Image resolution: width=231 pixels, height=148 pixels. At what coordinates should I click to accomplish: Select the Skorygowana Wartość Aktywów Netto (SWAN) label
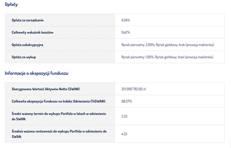click(46, 89)
